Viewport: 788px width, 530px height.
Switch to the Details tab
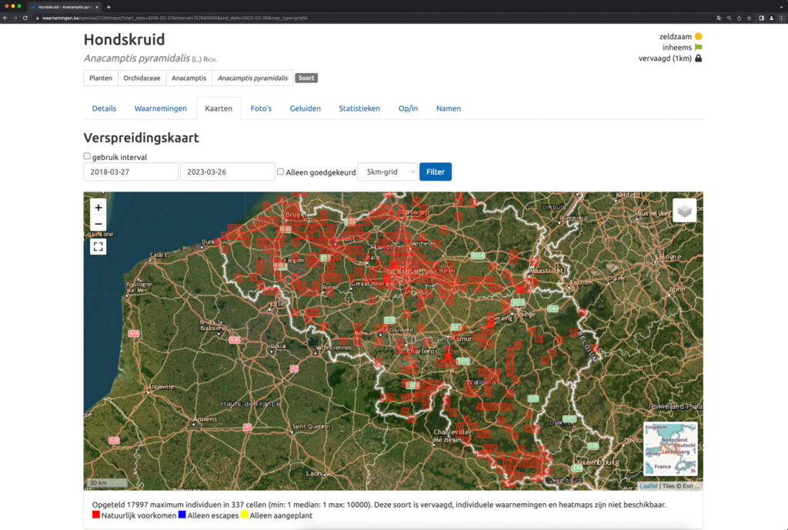pyautogui.click(x=104, y=108)
